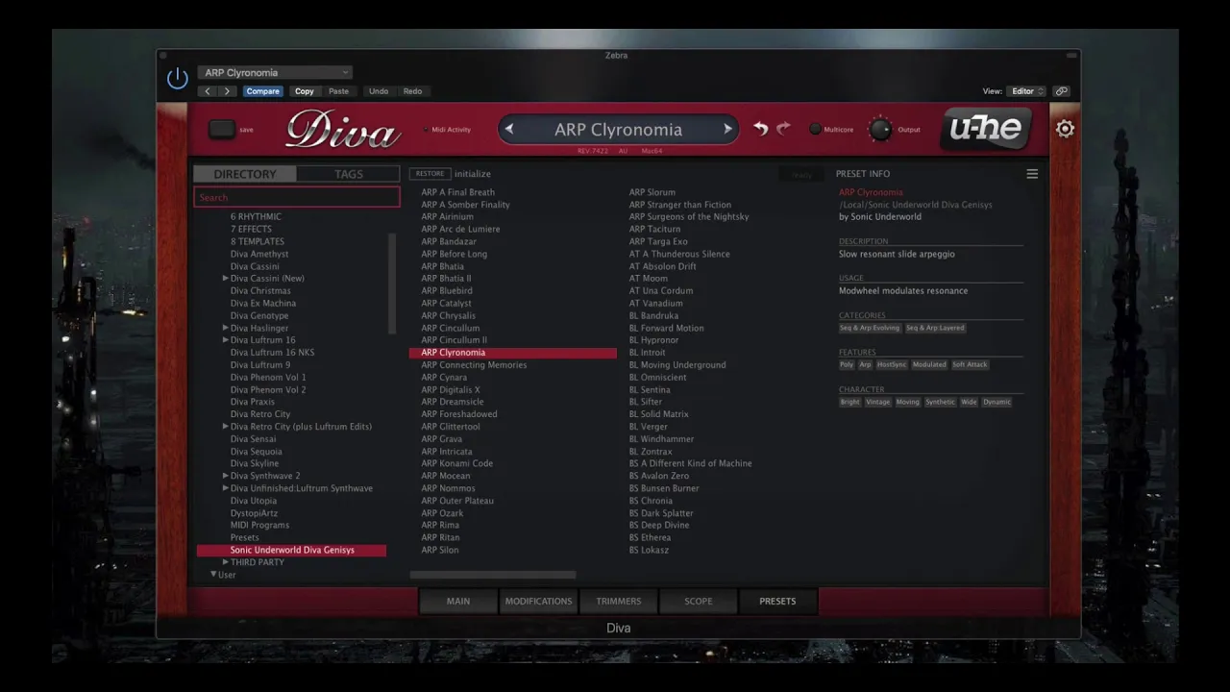Click the HostSync feature tag
The width and height of the screenshot is (1230, 692).
click(x=892, y=365)
